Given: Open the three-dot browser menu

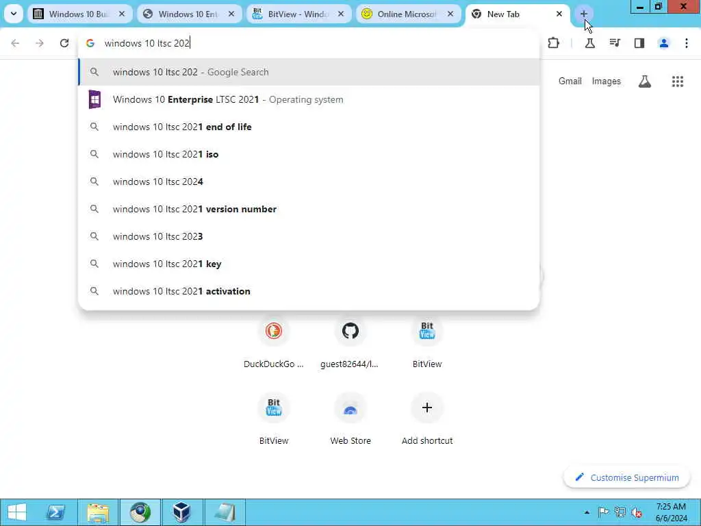Looking at the screenshot, I should tap(687, 43).
